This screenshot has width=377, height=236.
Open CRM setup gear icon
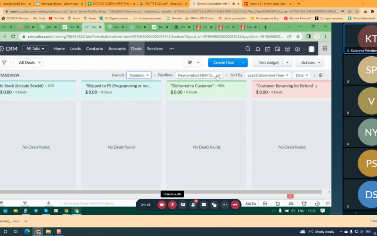(297, 49)
